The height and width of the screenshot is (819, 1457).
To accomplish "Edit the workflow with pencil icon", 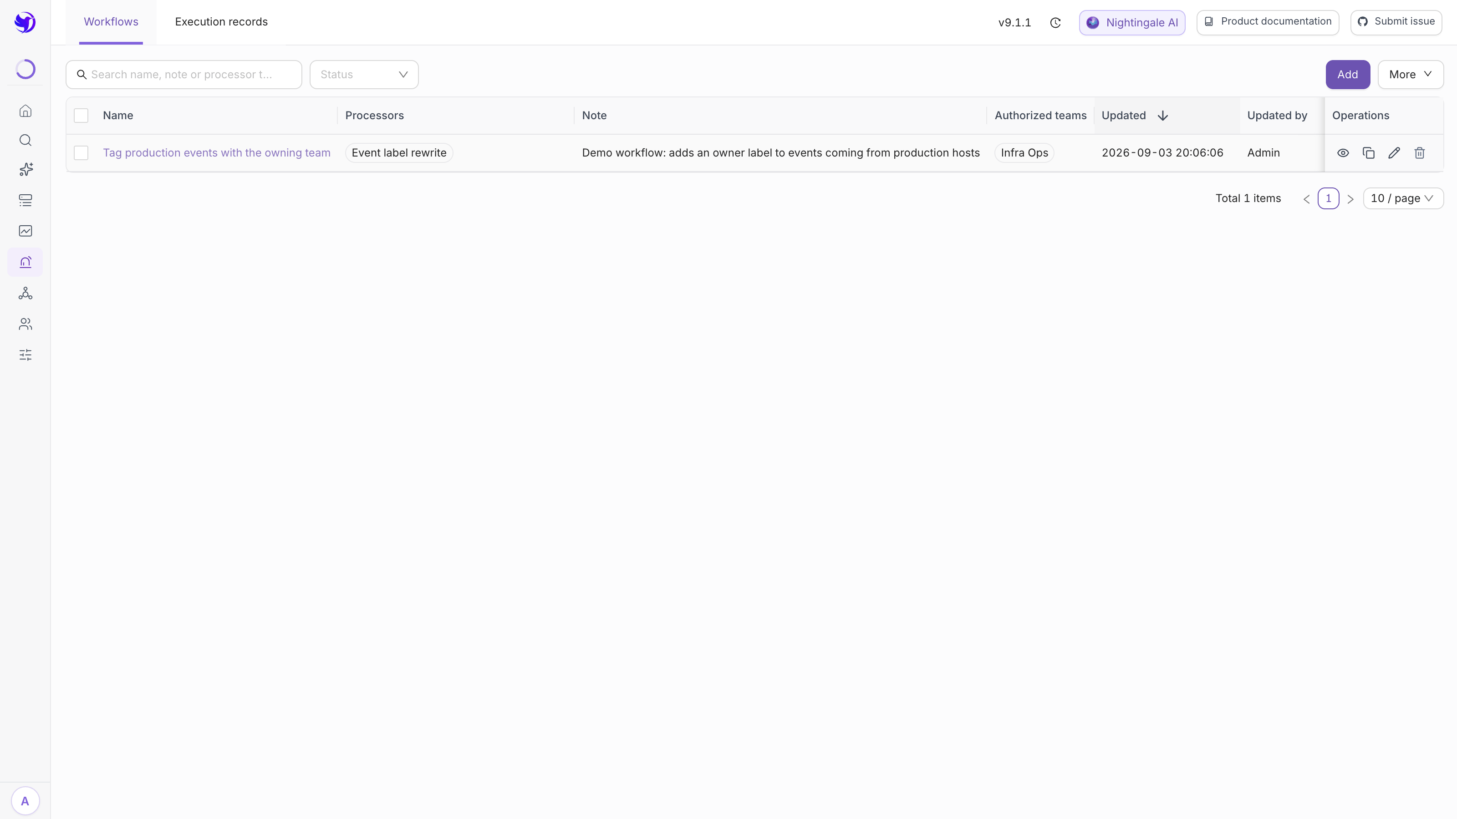I will point(1394,152).
